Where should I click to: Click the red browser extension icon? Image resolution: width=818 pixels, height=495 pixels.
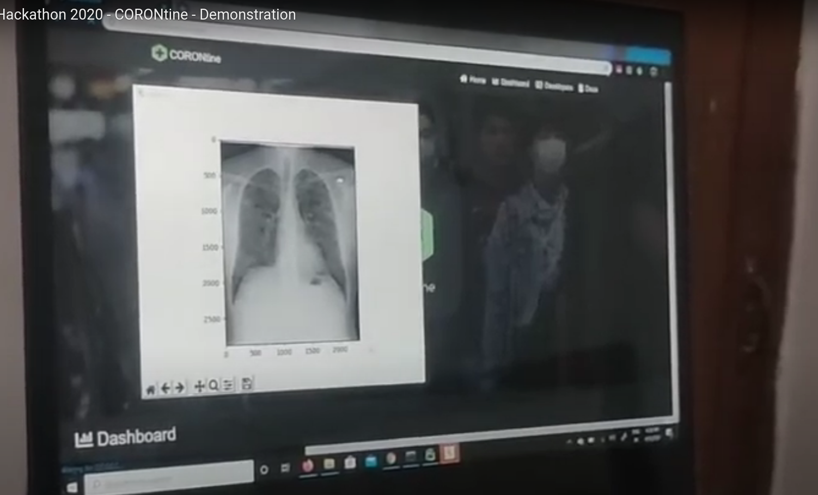click(619, 69)
